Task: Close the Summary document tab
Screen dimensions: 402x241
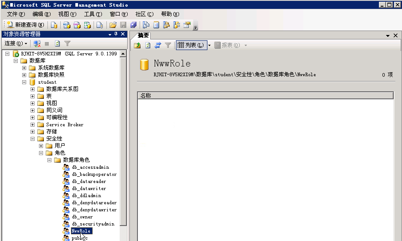Action: pyautogui.click(x=396, y=35)
